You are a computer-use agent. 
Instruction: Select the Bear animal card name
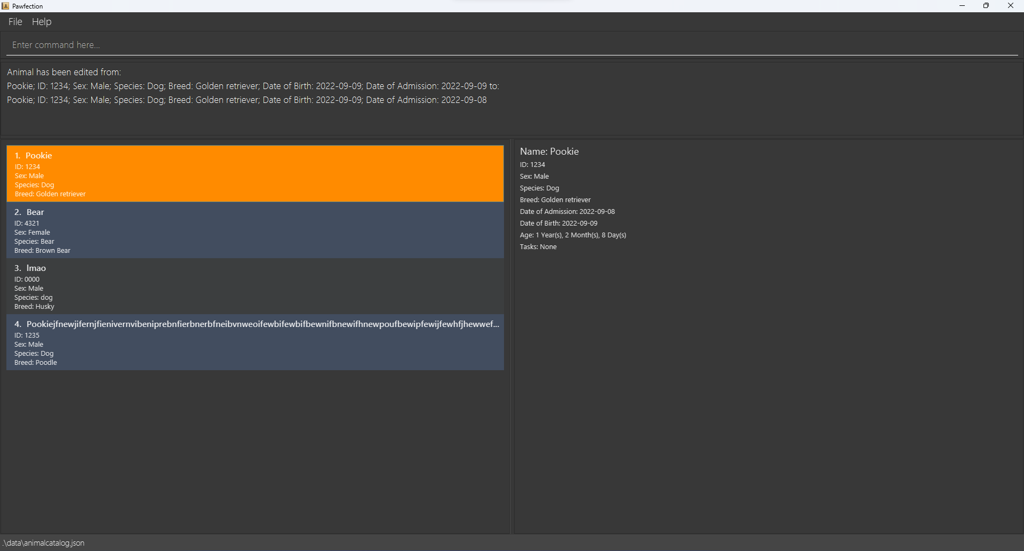click(35, 212)
